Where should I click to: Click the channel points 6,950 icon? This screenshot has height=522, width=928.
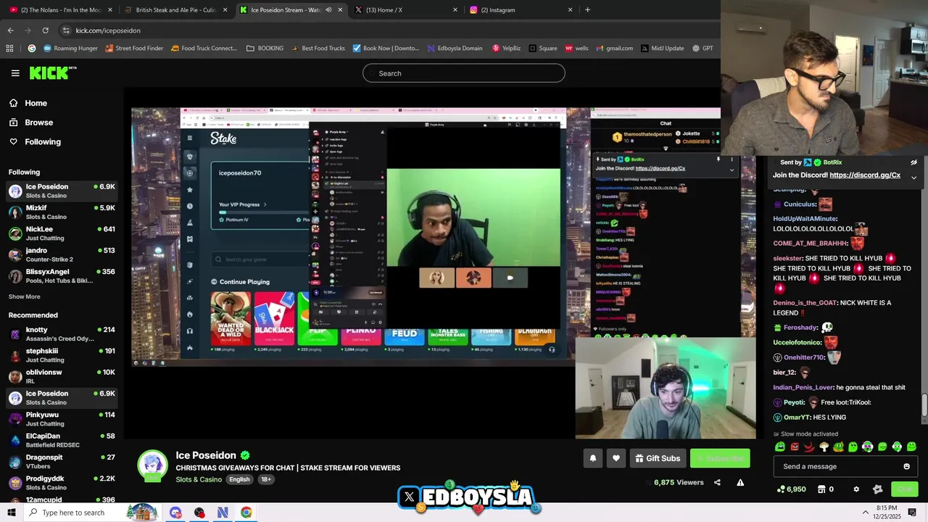click(x=791, y=489)
